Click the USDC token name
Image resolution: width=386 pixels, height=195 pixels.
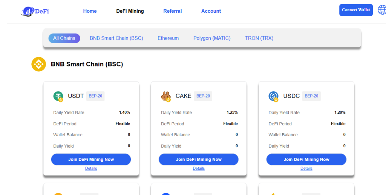coord(291,96)
